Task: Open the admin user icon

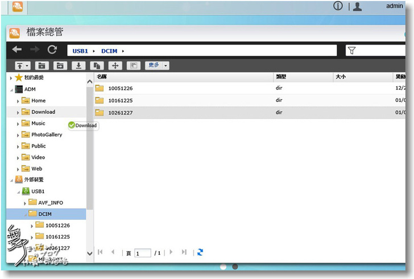Action: point(357,6)
